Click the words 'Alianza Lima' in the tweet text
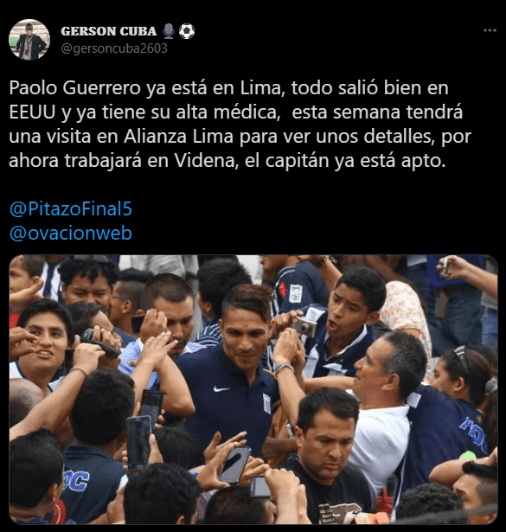506x532 pixels. pos(179,137)
